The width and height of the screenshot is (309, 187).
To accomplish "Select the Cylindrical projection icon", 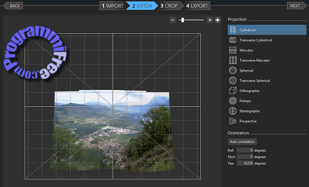I will [233, 30].
